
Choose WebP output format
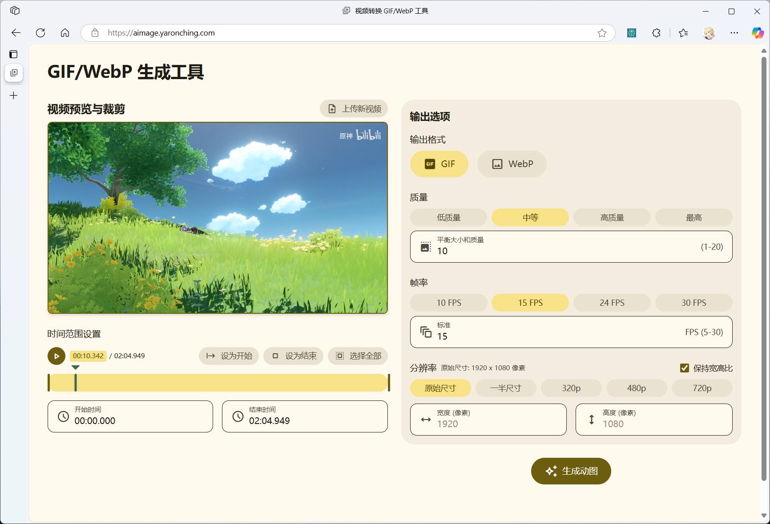pos(512,164)
